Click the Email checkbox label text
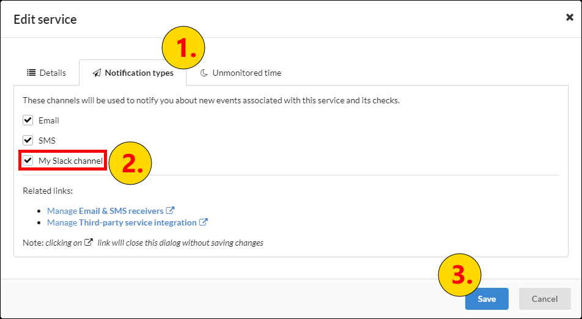This screenshot has width=582, height=319. (x=49, y=120)
